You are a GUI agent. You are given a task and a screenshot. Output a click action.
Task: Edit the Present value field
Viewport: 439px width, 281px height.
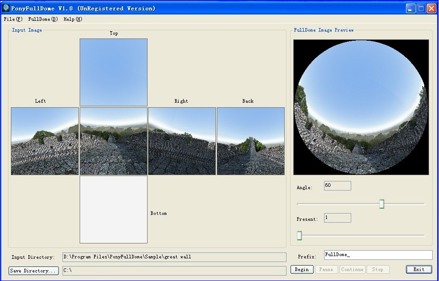click(337, 218)
